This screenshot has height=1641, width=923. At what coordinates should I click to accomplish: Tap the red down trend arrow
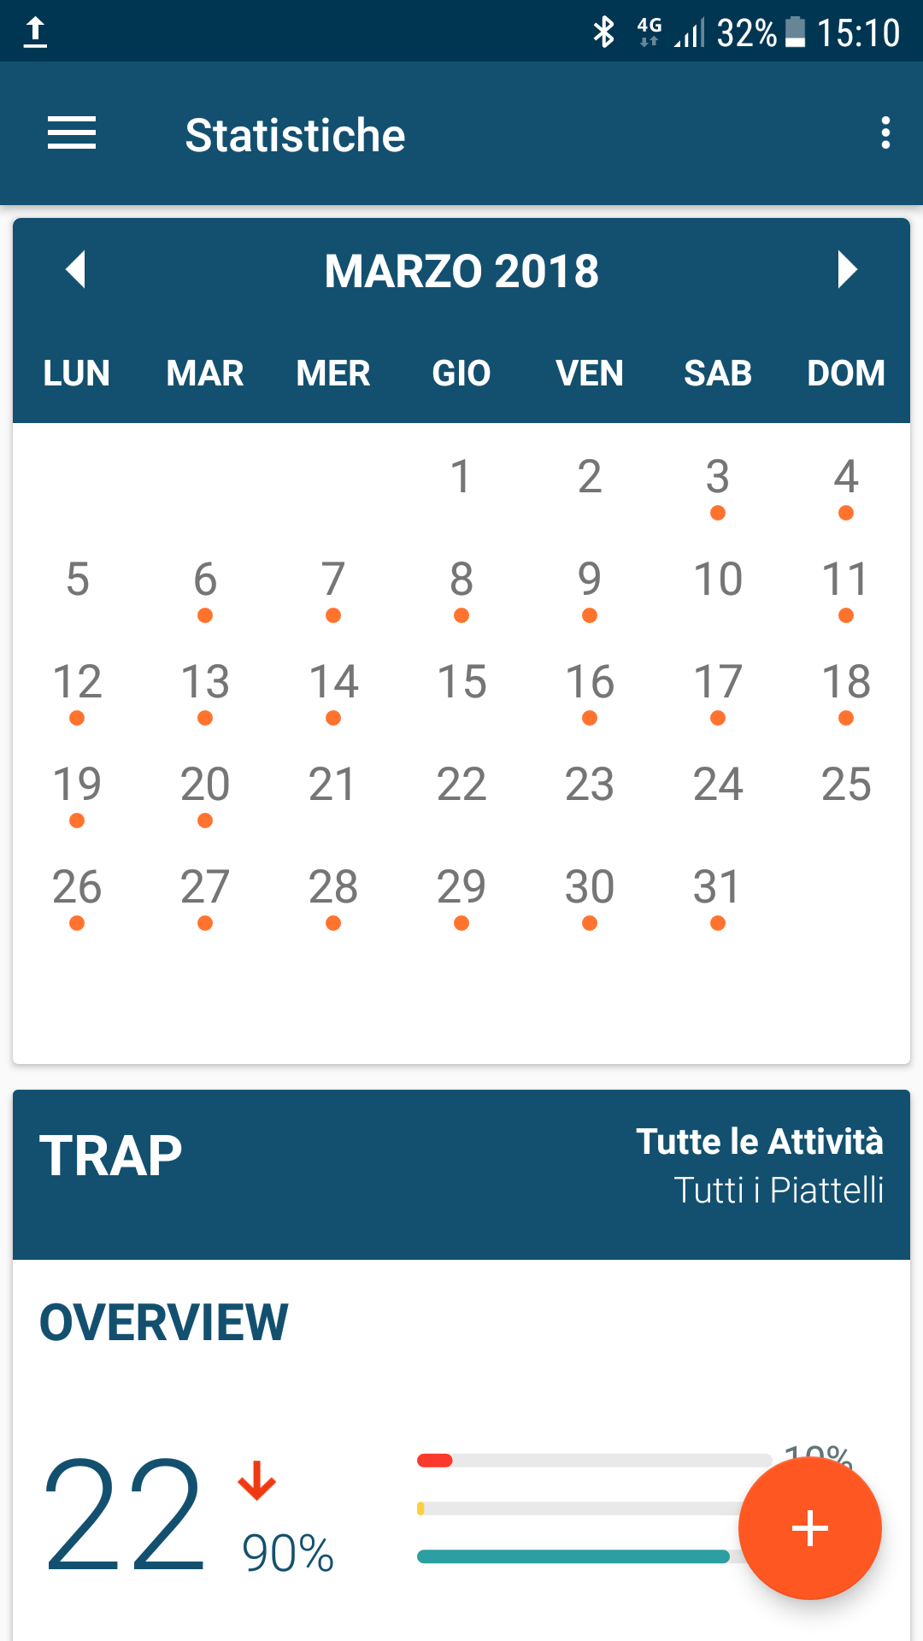click(x=257, y=1480)
